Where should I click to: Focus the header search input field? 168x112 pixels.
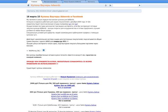[125, 5]
